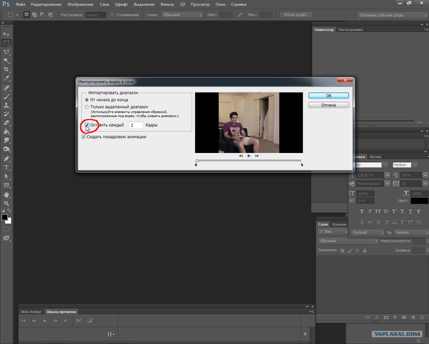The height and width of the screenshot is (344, 429).
Task: Choose the Eyedropper tool
Action: point(6,78)
